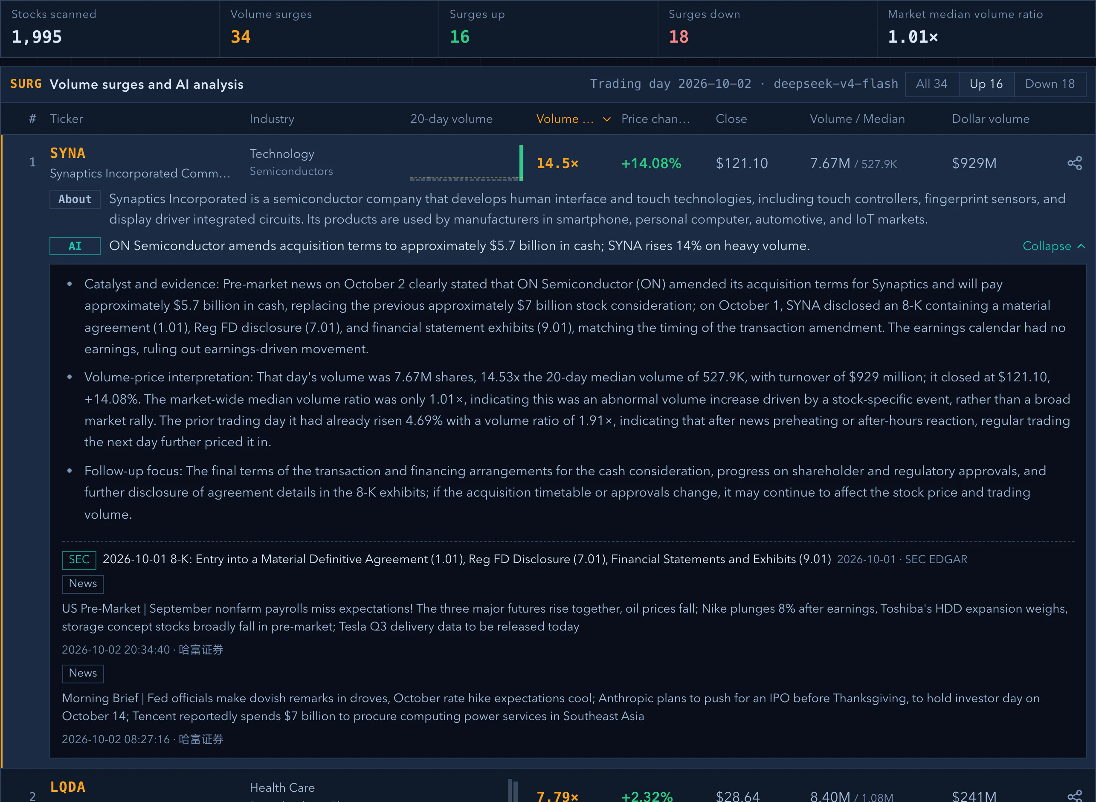
Task: Filter to Down 18 surges
Action: 1050,84
